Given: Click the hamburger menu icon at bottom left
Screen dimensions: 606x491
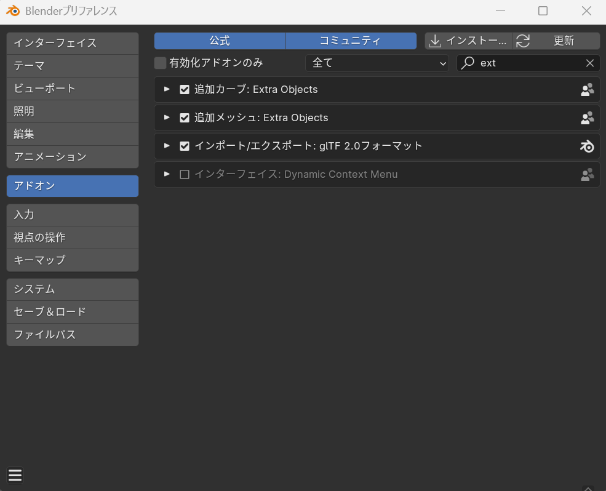Looking at the screenshot, I should [x=15, y=475].
